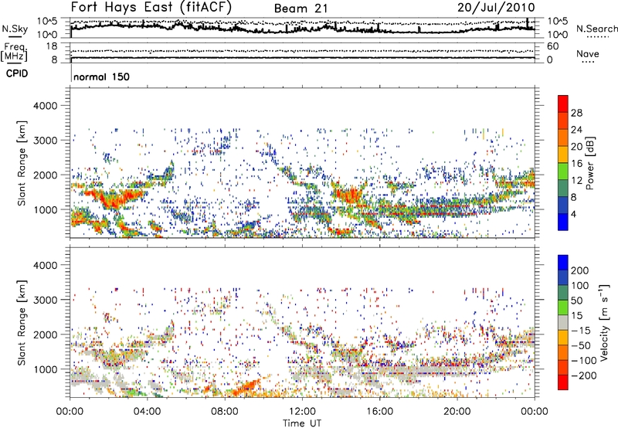The image size is (618, 428).
Task: Click the strong red echo near 14:00 in the power panel
Action: coord(348,195)
